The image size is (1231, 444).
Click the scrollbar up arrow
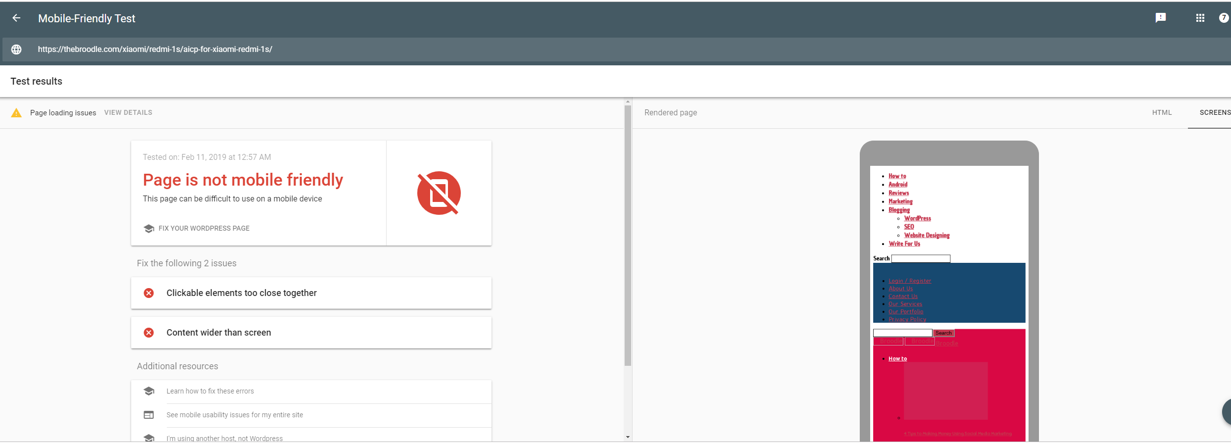point(628,101)
